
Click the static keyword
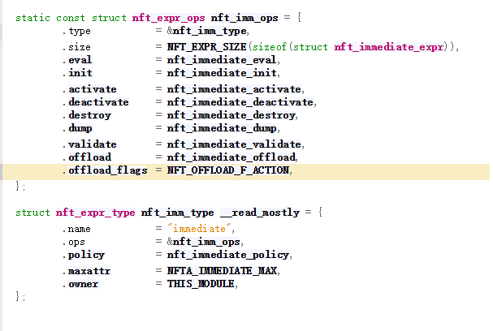tap(33, 18)
